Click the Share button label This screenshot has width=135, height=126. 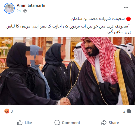tap(114, 123)
